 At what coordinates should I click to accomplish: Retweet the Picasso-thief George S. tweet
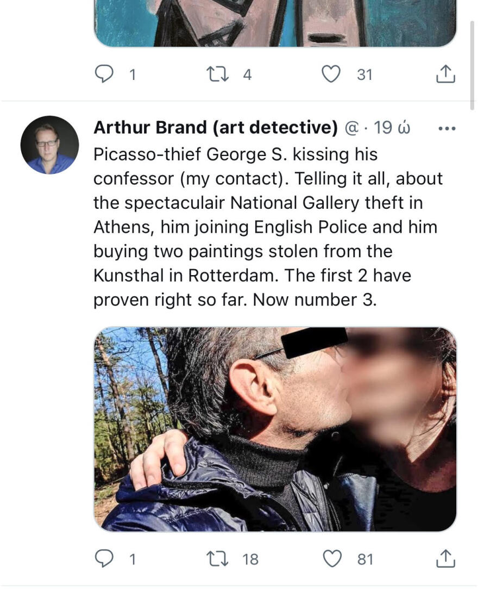pyautogui.click(x=218, y=558)
